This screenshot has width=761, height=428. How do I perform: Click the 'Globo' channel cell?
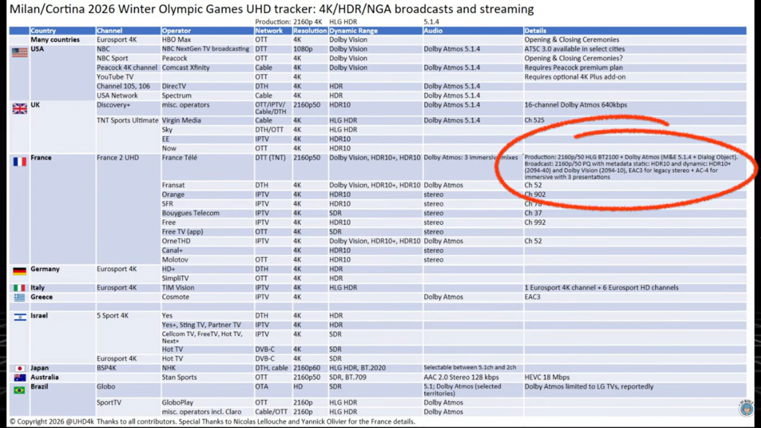pos(106,387)
